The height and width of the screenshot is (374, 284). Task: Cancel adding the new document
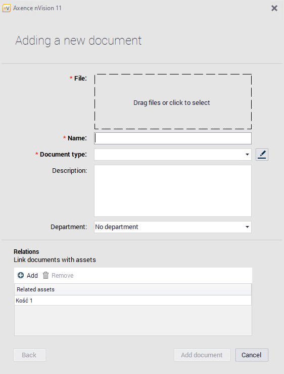252,355
